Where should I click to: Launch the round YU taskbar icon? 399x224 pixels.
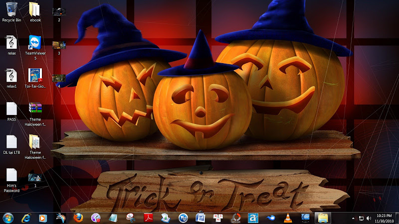pos(183,218)
